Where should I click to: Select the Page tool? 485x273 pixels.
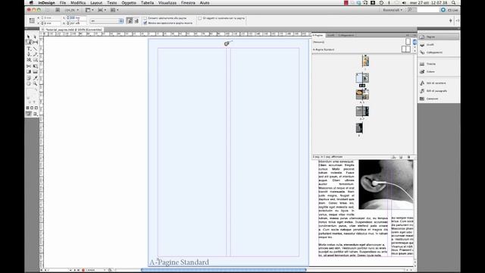[x=29, y=42]
